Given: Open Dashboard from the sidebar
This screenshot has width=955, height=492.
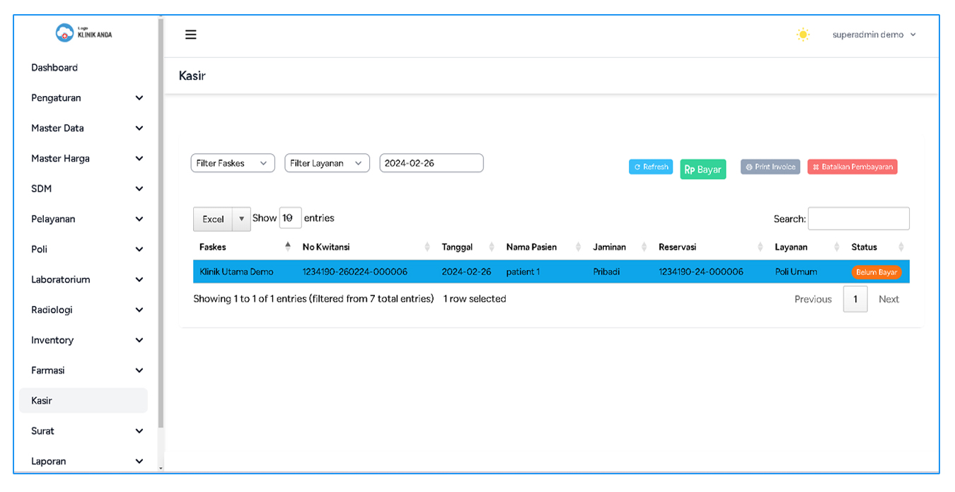Looking at the screenshot, I should tap(54, 68).
